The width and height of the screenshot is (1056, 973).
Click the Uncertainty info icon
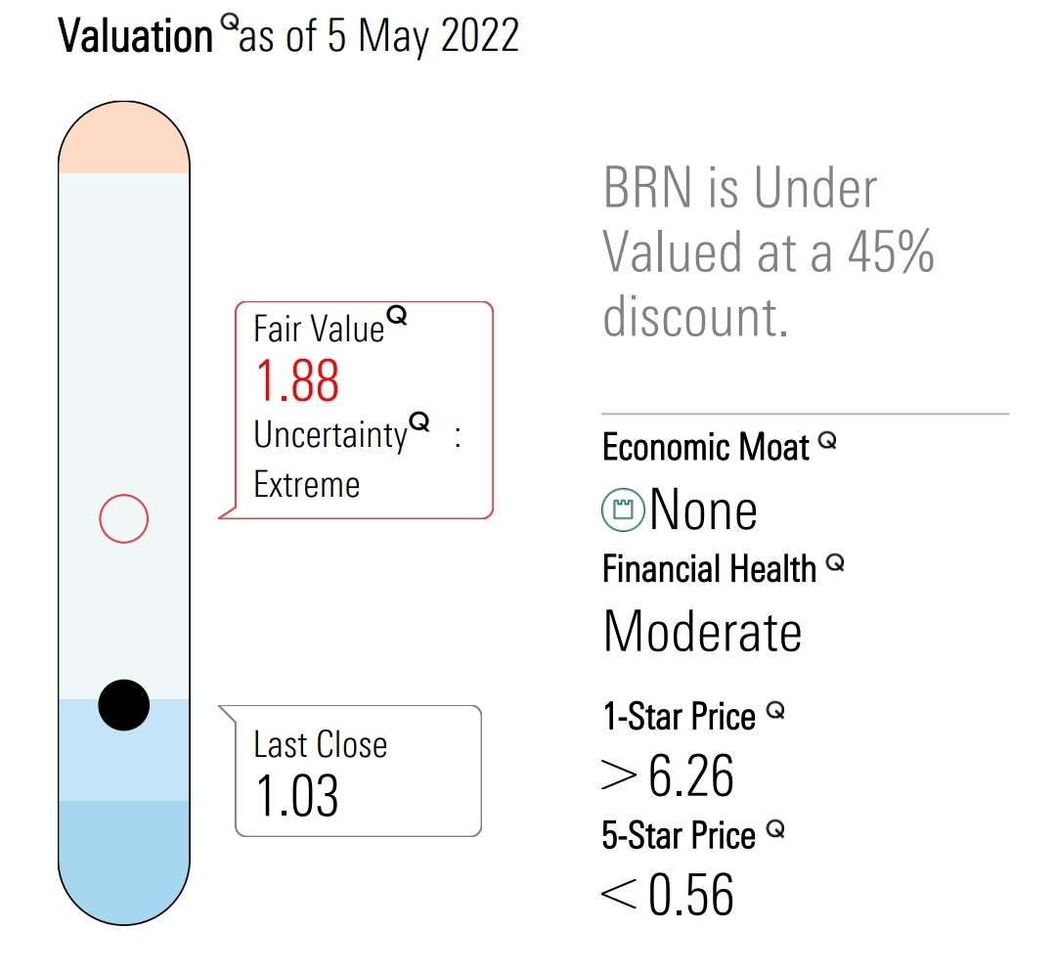click(x=418, y=421)
